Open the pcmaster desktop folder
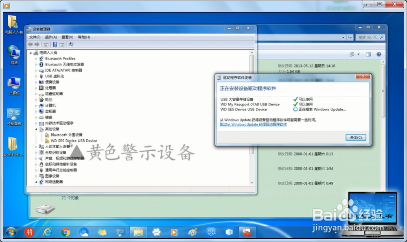Screen dimensions: 407x242 13,147
